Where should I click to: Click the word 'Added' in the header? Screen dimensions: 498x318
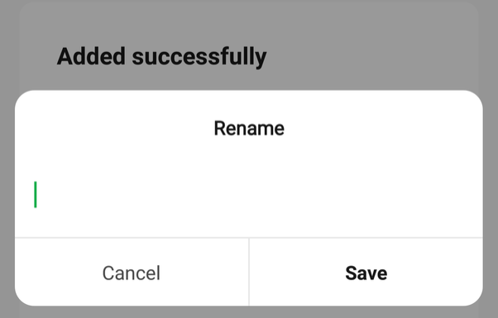pos(91,56)
